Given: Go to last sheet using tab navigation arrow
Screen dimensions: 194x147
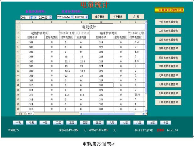Looking at the screenshot, I should pos(24,113).
